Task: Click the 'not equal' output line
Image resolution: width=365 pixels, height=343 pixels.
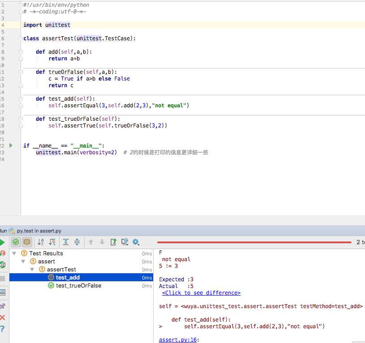Action: pos(176,259)
